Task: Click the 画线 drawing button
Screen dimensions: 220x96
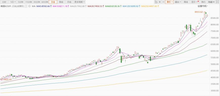Action: click(x=186, y=2)
